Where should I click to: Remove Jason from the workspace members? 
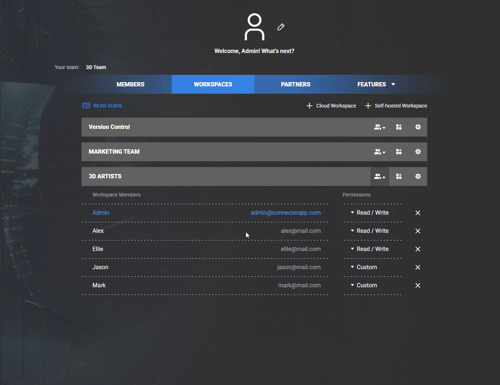click(418, 267)
